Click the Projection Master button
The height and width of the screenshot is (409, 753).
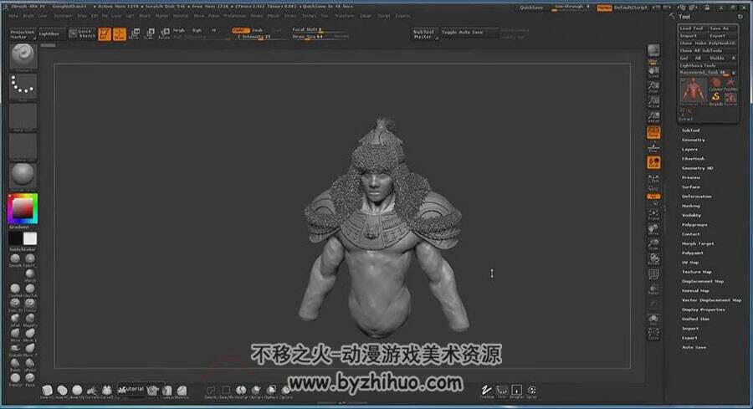point(23,33)
